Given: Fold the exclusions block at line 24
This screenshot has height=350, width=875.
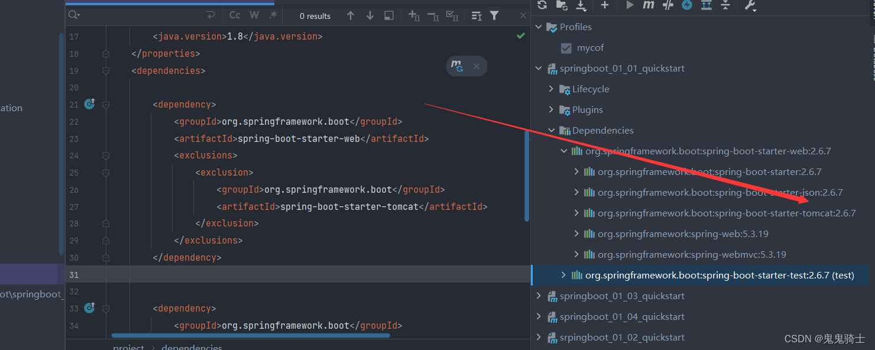Looking at the screenshot, I should point(106,155).
